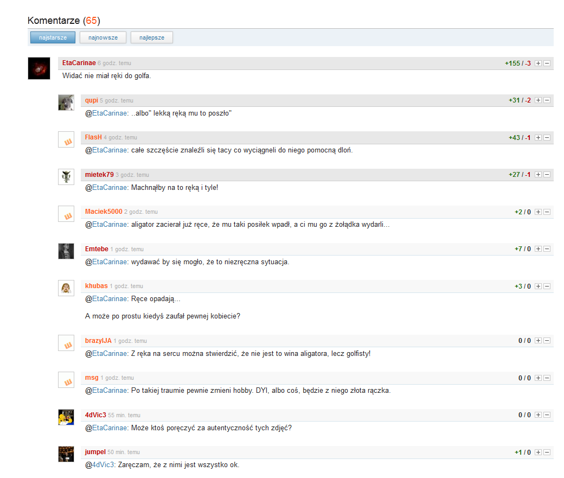Switch sorting to najlepsze

click(151, 37)
